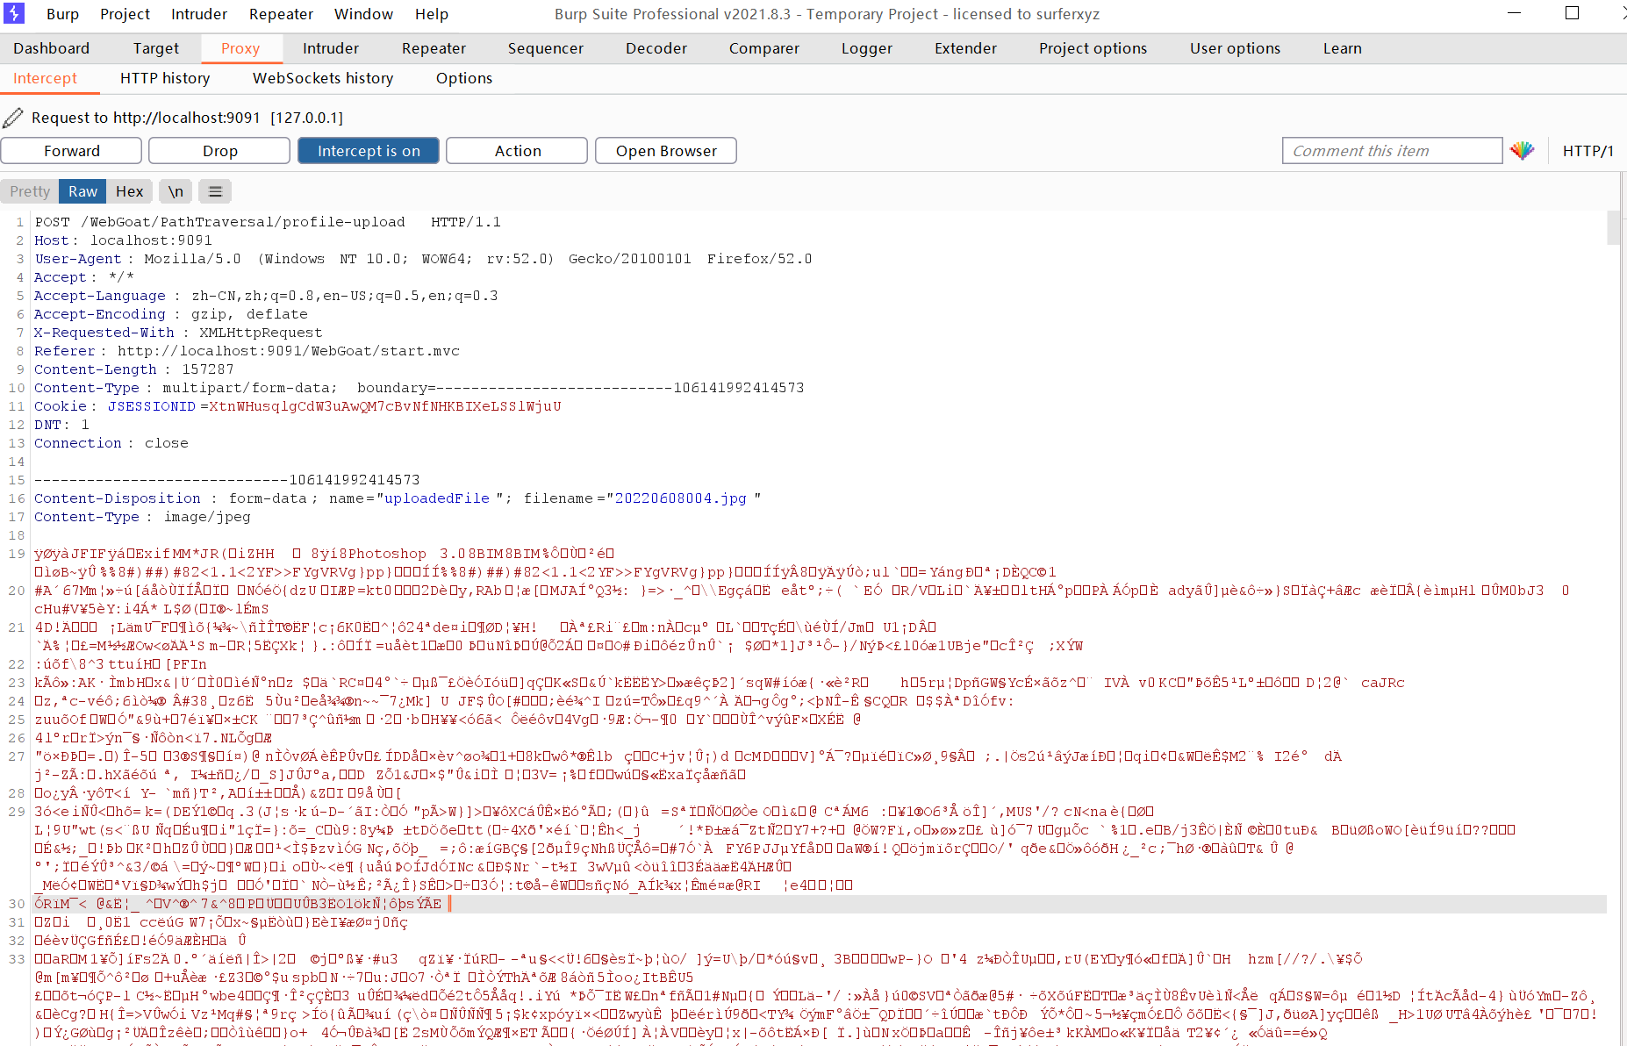This screenshot has height=1046, width=1627.
Task: Toggle the Intercept is on button
Action: click(369, 151)
